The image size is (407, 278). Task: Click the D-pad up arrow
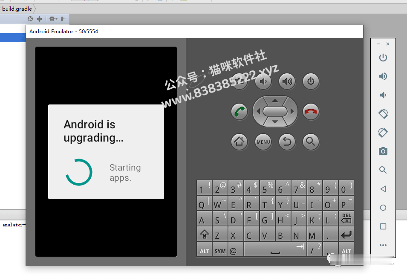(275, 101)
